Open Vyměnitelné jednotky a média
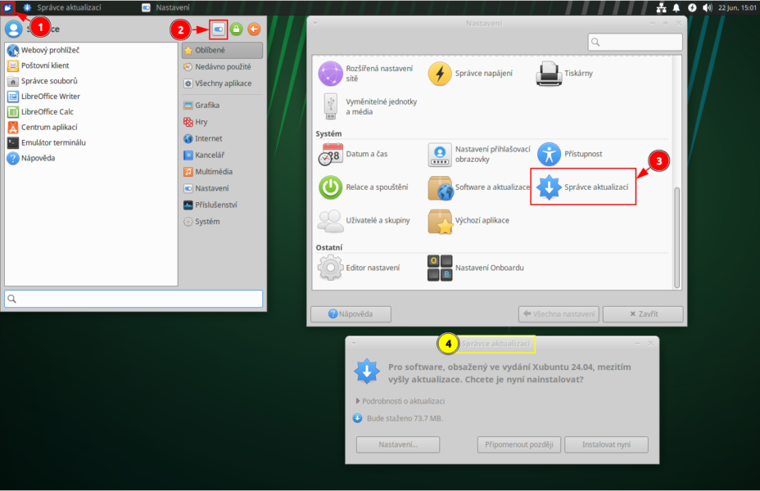760x491 pixels. [x=369, y=106]
